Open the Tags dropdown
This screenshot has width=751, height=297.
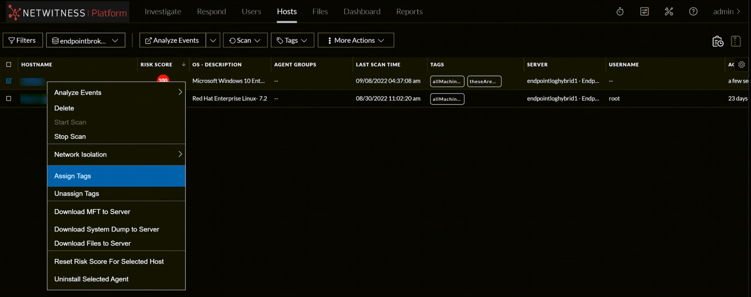[292, 40]
